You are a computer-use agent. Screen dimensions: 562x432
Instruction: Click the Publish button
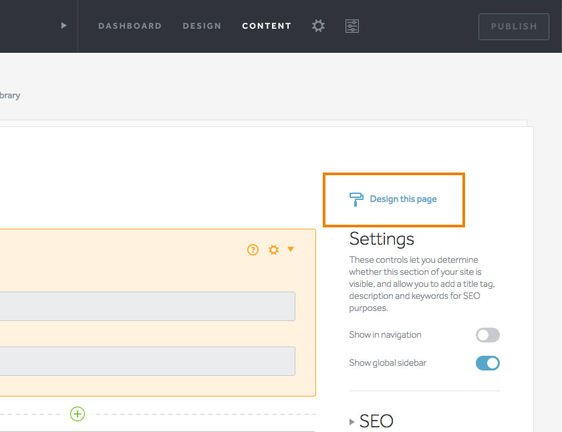click(x=514, y=27)
